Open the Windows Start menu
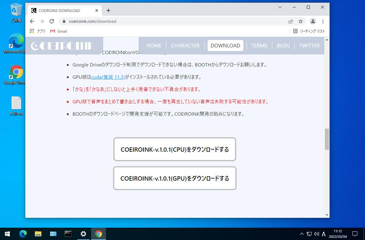 [7, 234]
